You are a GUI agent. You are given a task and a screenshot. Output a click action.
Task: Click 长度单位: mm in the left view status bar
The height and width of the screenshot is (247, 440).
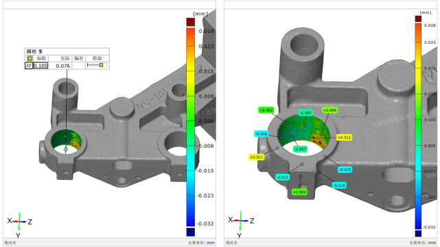coord(201,243)
